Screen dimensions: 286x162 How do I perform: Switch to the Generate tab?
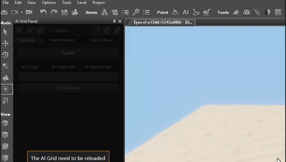(x=26, y=40)
